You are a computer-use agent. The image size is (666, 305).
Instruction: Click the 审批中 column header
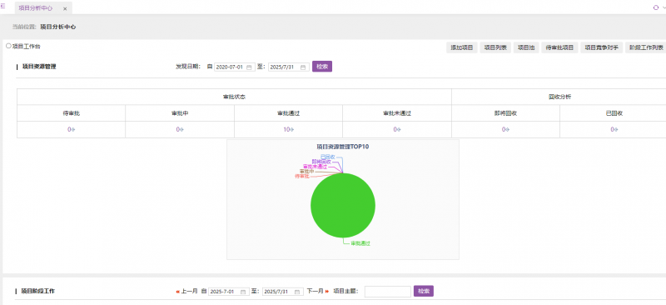(180, 113)
